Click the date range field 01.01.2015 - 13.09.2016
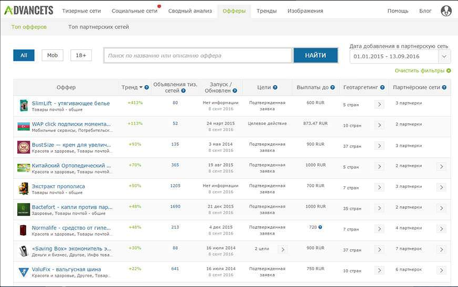This screenshot has width=458, height=287. click(395, 57)
